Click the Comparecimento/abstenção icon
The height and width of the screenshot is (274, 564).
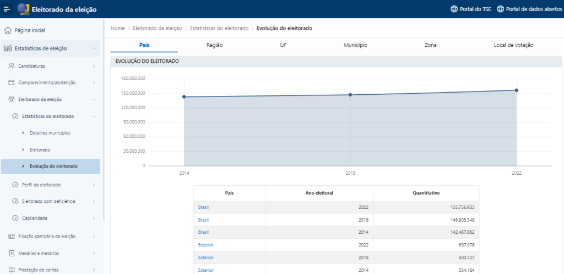tap(12, 83)
